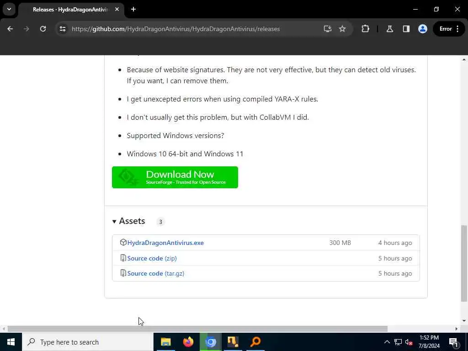Open the tab search dropdown
This screenshot has width=468, height=351.
point(9,9)
